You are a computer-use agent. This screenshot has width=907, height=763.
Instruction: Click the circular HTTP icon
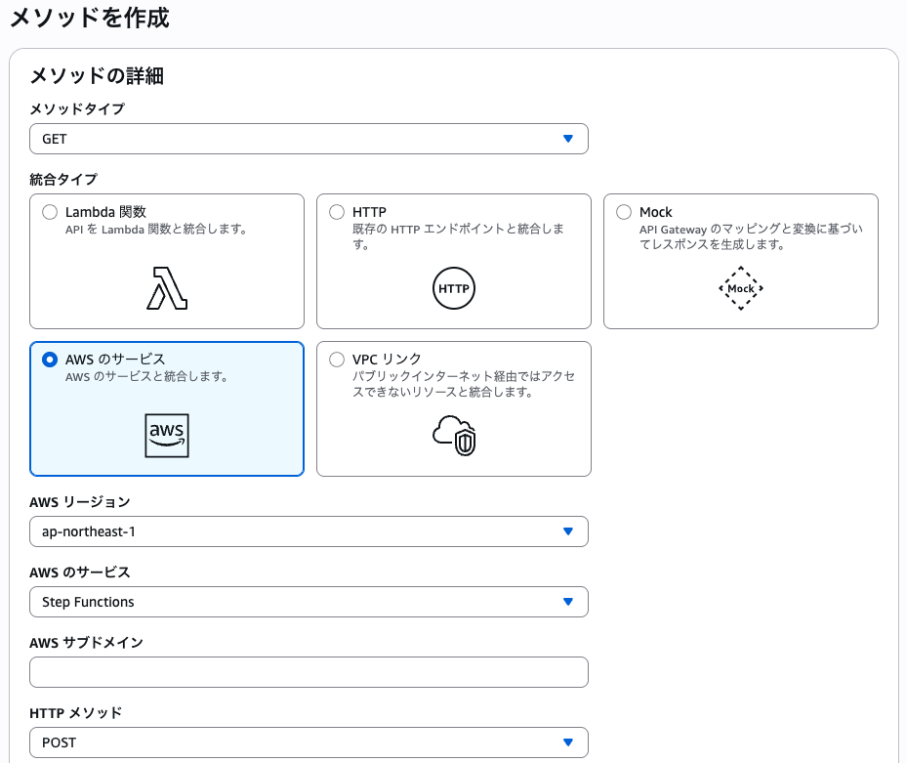(453, 288)
